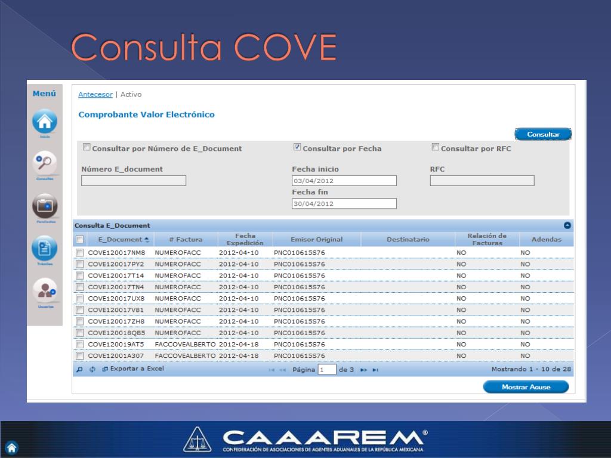Select the FACCOVEALBERTO cell in row COVE120019AT5

coord(185,344)
